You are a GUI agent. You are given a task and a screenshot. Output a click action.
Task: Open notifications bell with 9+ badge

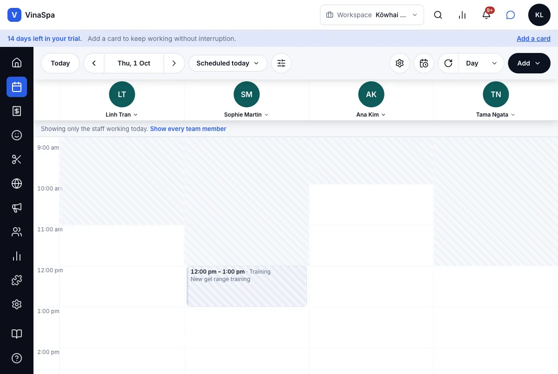coord(486,15)
